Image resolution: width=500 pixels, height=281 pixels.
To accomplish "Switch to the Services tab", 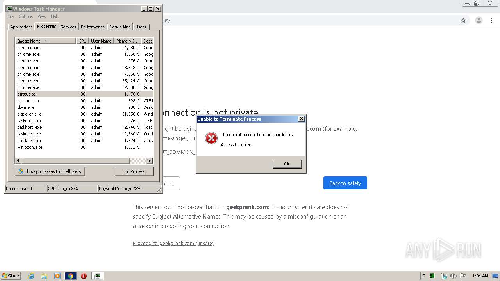I will tap(68, 27).
